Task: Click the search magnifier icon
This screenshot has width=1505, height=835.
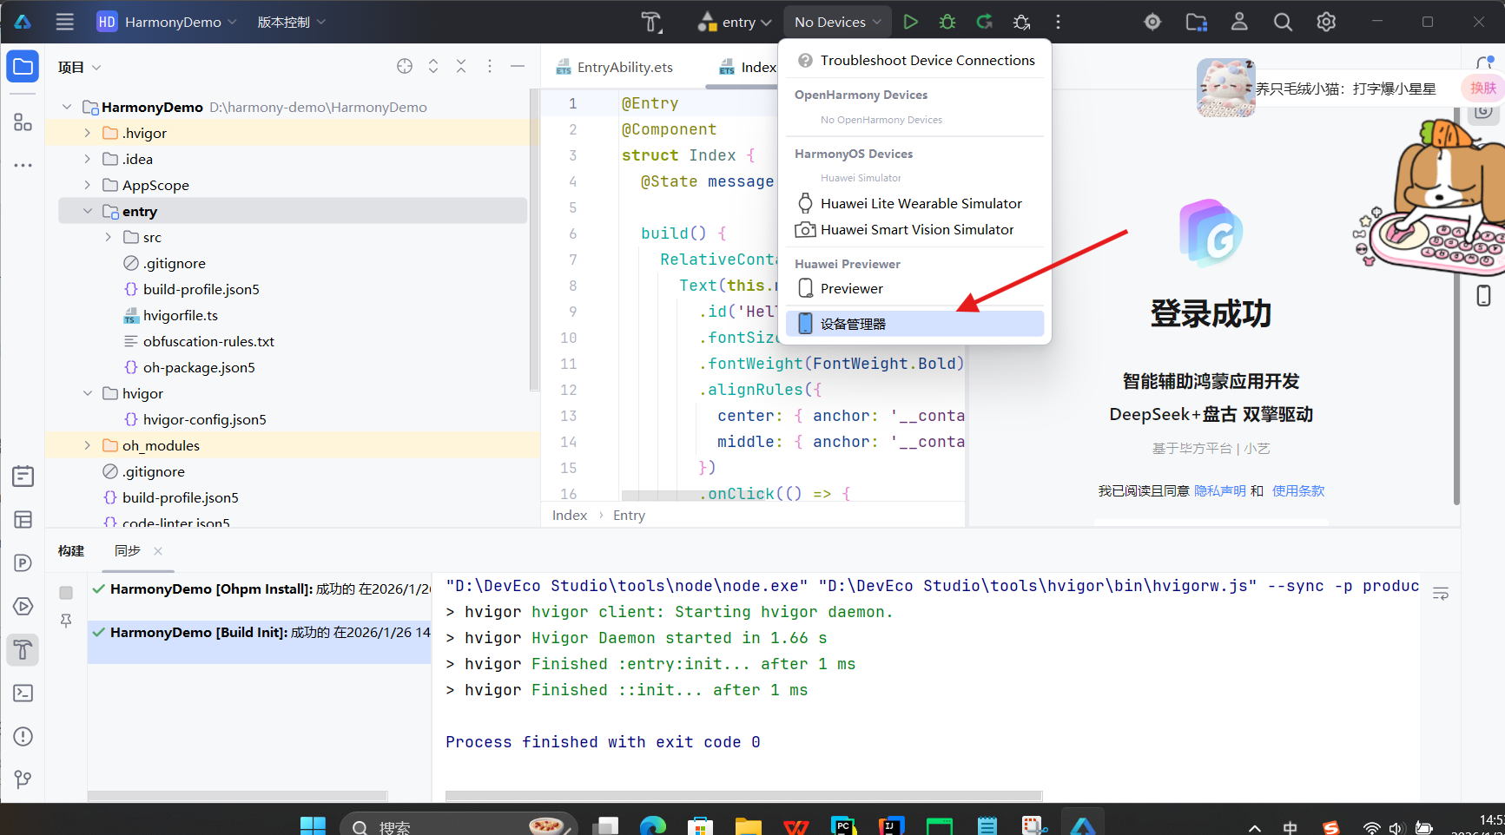Action: coord(1283,22)
